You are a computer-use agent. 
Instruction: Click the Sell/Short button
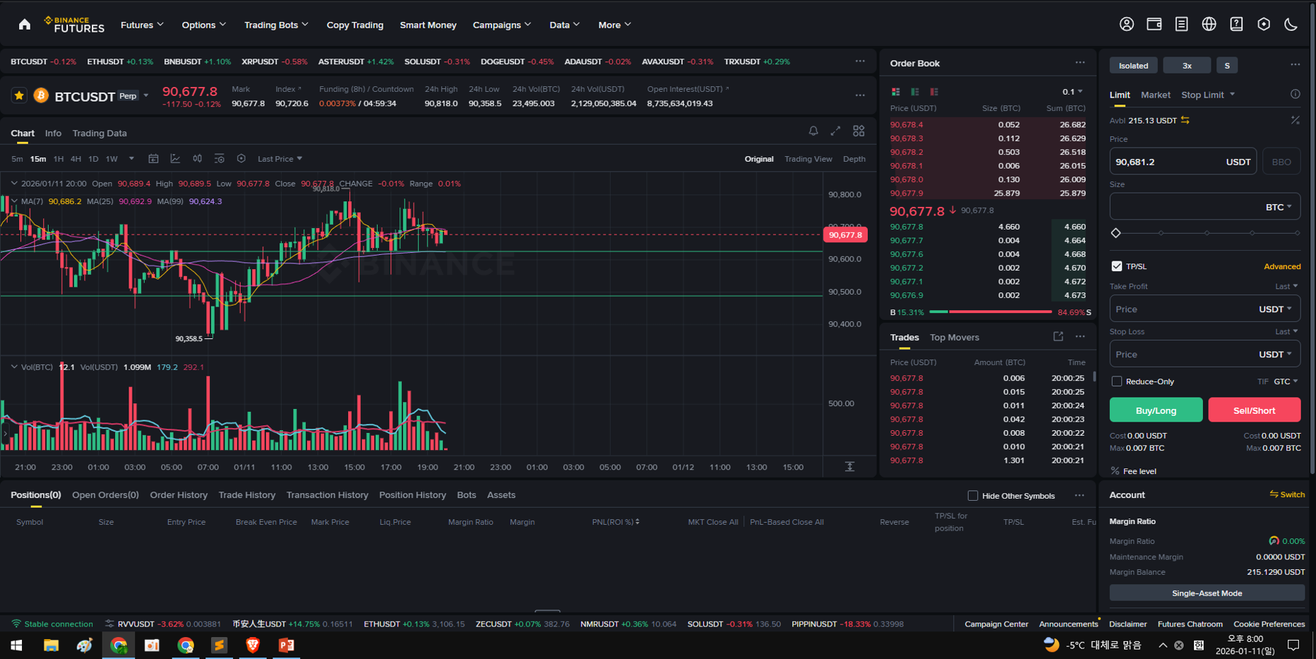point(1254,410)
